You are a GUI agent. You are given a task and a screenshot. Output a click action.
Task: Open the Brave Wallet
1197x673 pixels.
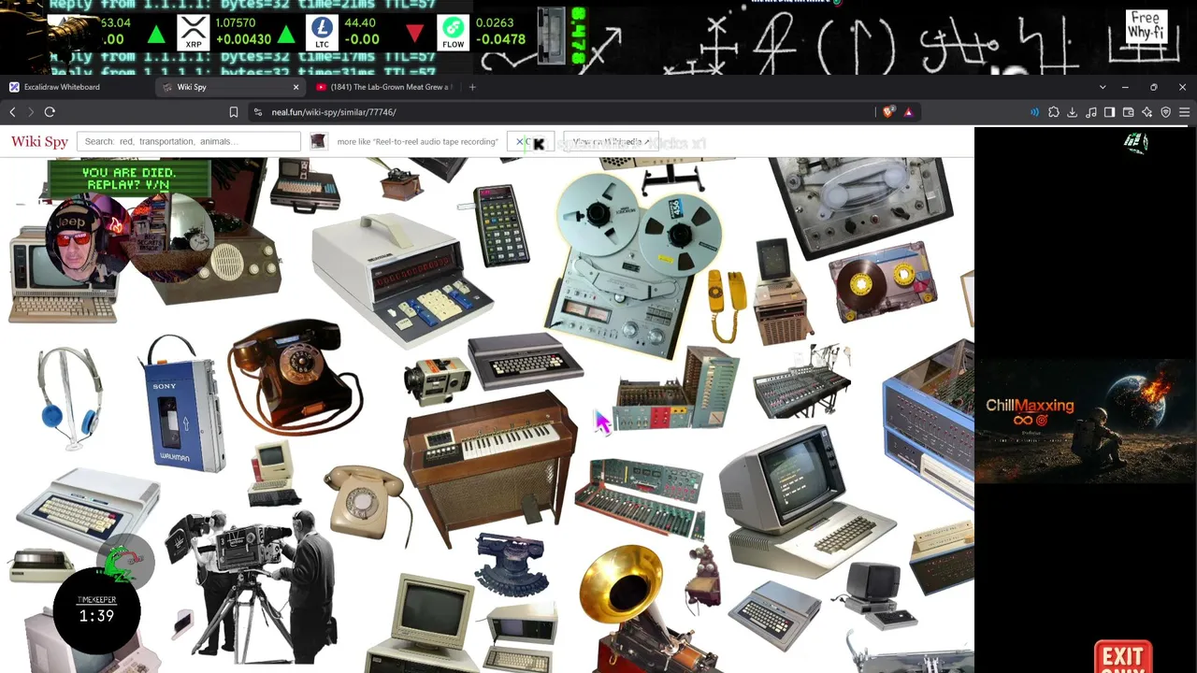1129,112
